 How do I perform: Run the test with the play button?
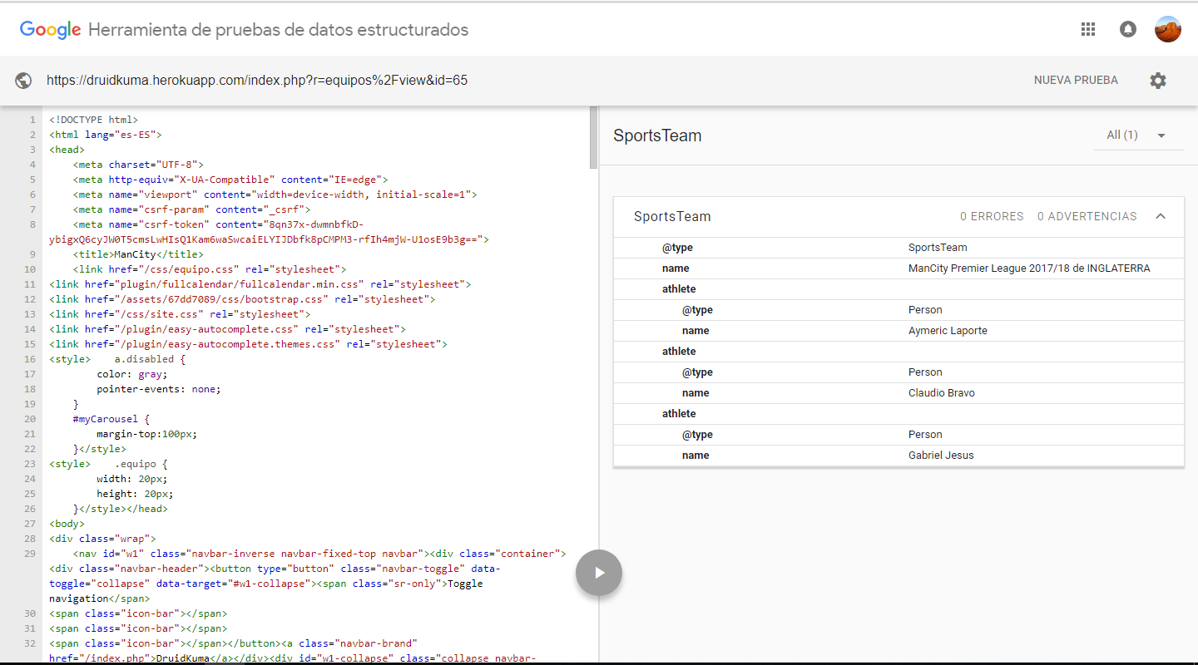(x=599, y=573)
